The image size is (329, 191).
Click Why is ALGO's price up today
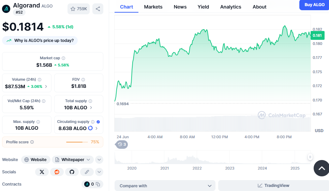(x=40, y=41)
